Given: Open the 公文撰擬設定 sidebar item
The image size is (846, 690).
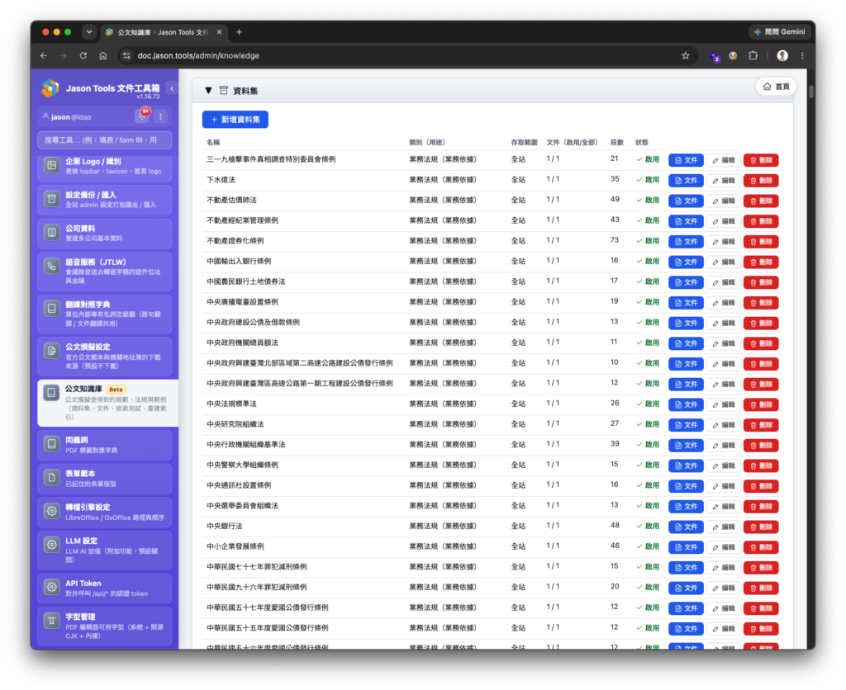Looking at the screenshot, I should tap(105, 356).
